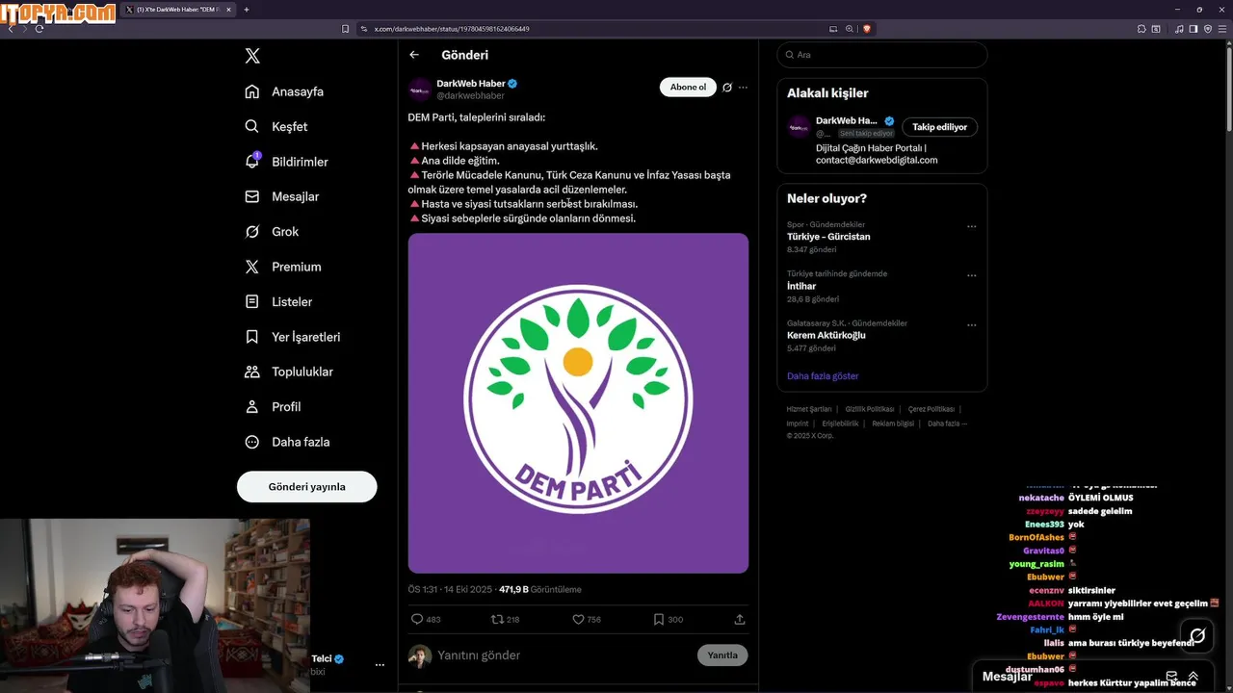Open Çerez Politikası footer link
This screenshot has height=693, width=1233.
[x=931, y=409]
